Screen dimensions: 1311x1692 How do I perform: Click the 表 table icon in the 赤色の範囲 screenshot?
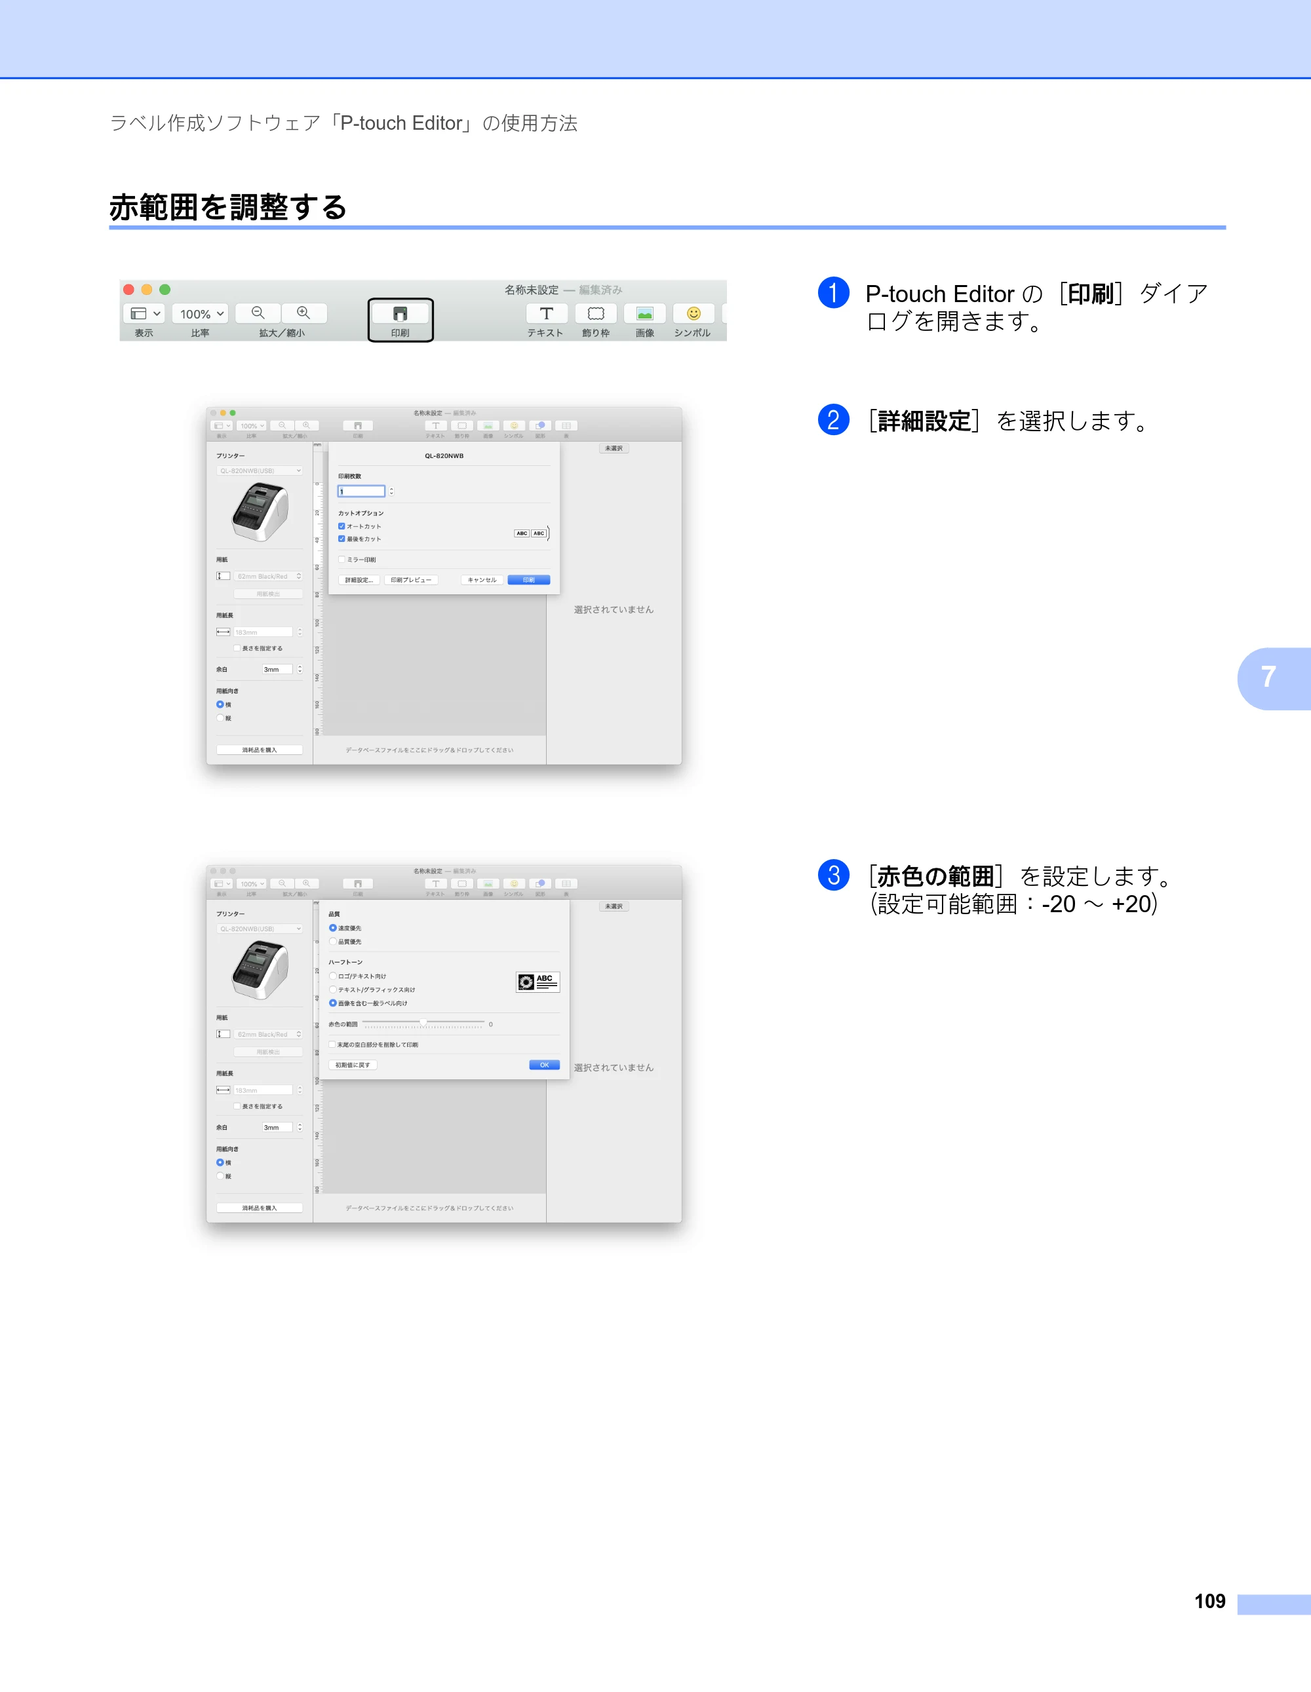pyautogui.click(x=566, y=884)
